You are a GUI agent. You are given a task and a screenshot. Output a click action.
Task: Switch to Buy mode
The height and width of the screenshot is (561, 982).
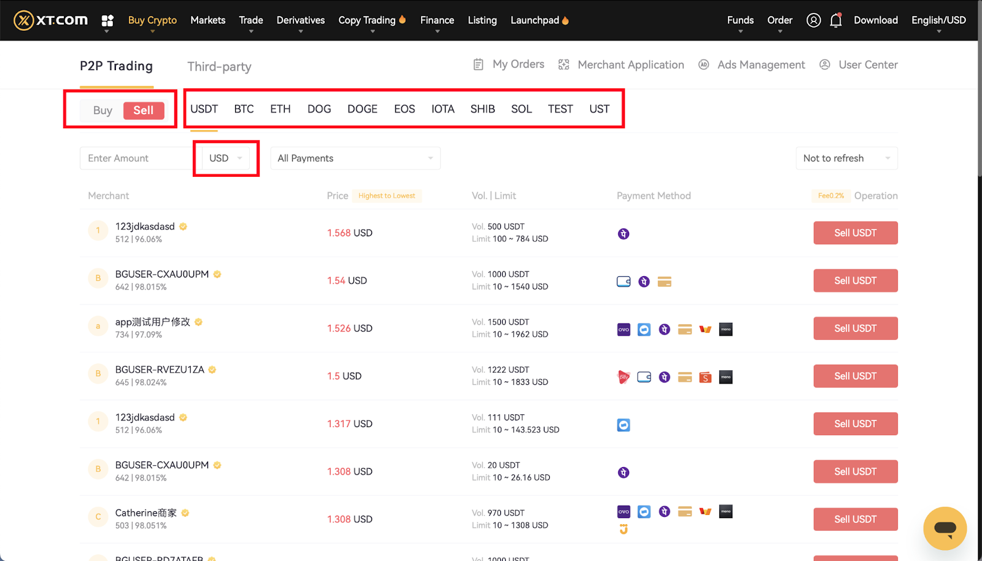pos(102,110)
